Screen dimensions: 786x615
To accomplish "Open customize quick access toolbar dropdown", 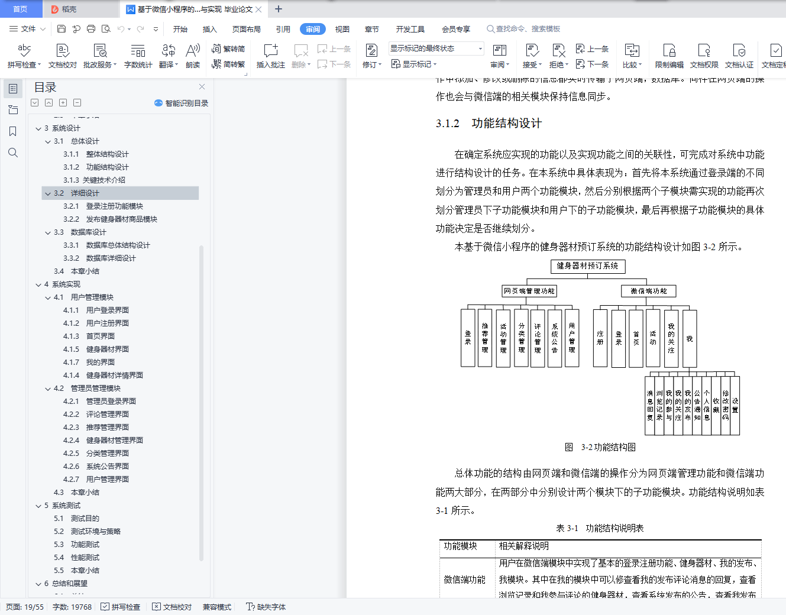I will click(156, 28).
